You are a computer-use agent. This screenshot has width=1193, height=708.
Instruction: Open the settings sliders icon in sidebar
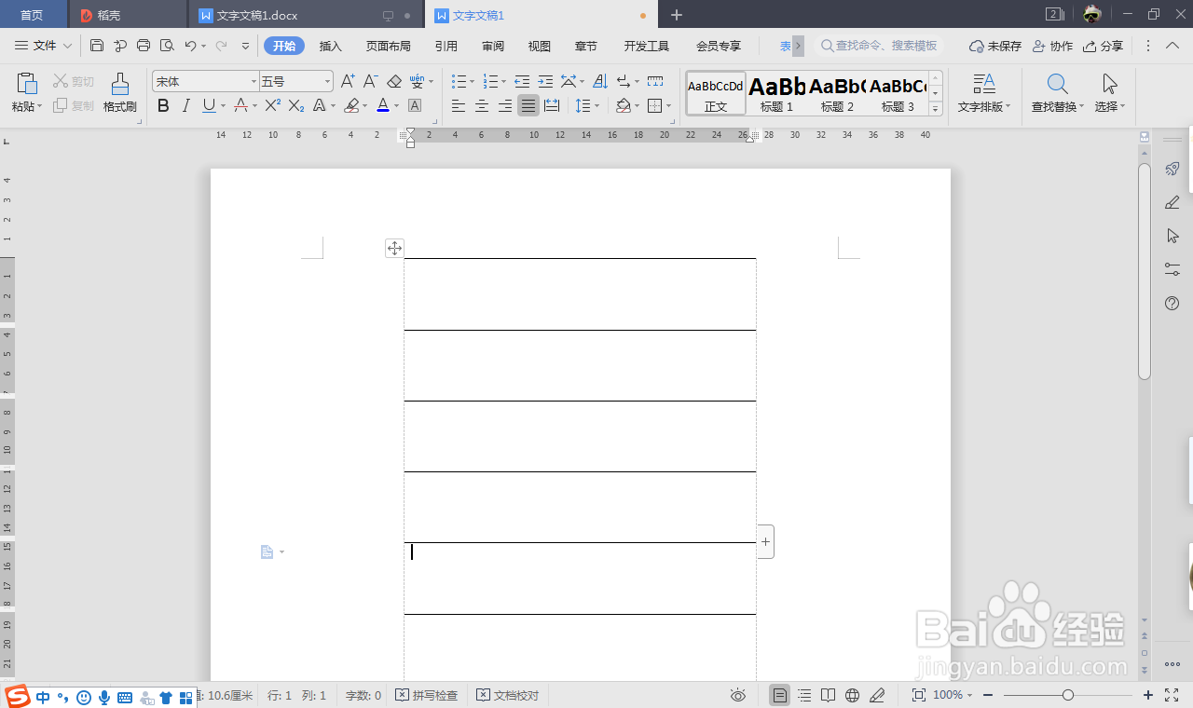tap(1172, 269)
